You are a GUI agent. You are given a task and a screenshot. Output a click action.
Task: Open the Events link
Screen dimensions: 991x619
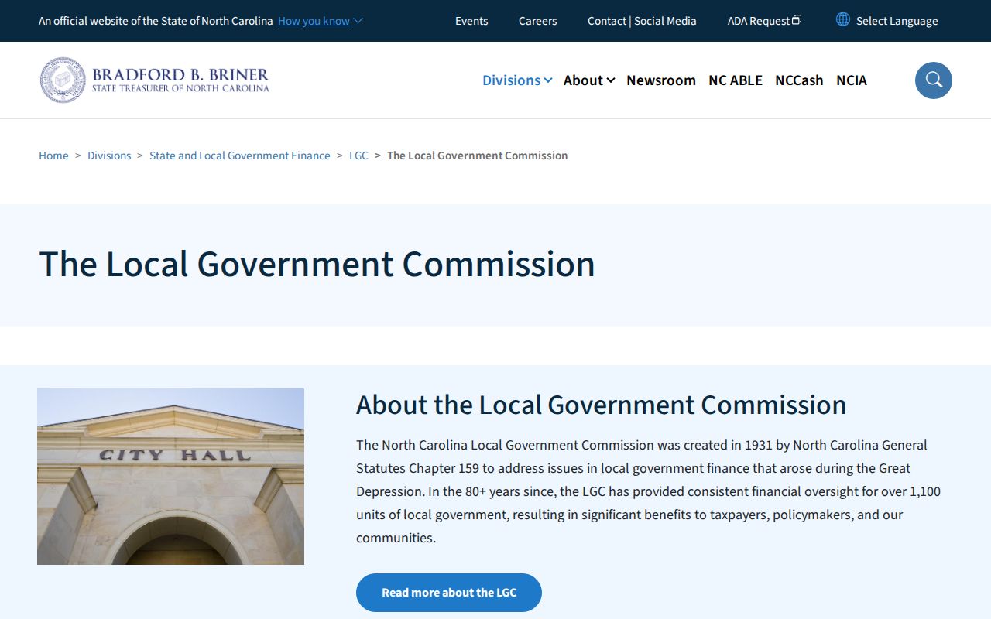coord(471,21)
